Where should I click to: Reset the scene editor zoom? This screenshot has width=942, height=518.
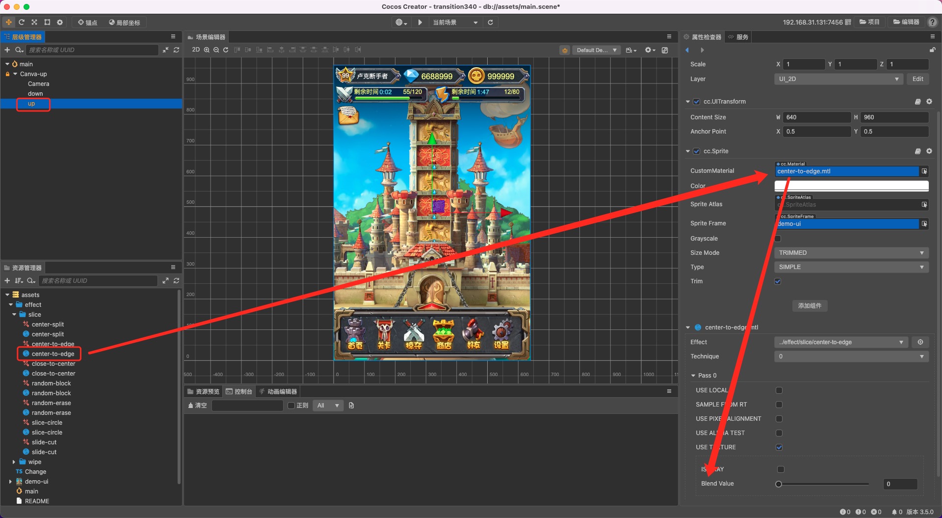[226, 50]
